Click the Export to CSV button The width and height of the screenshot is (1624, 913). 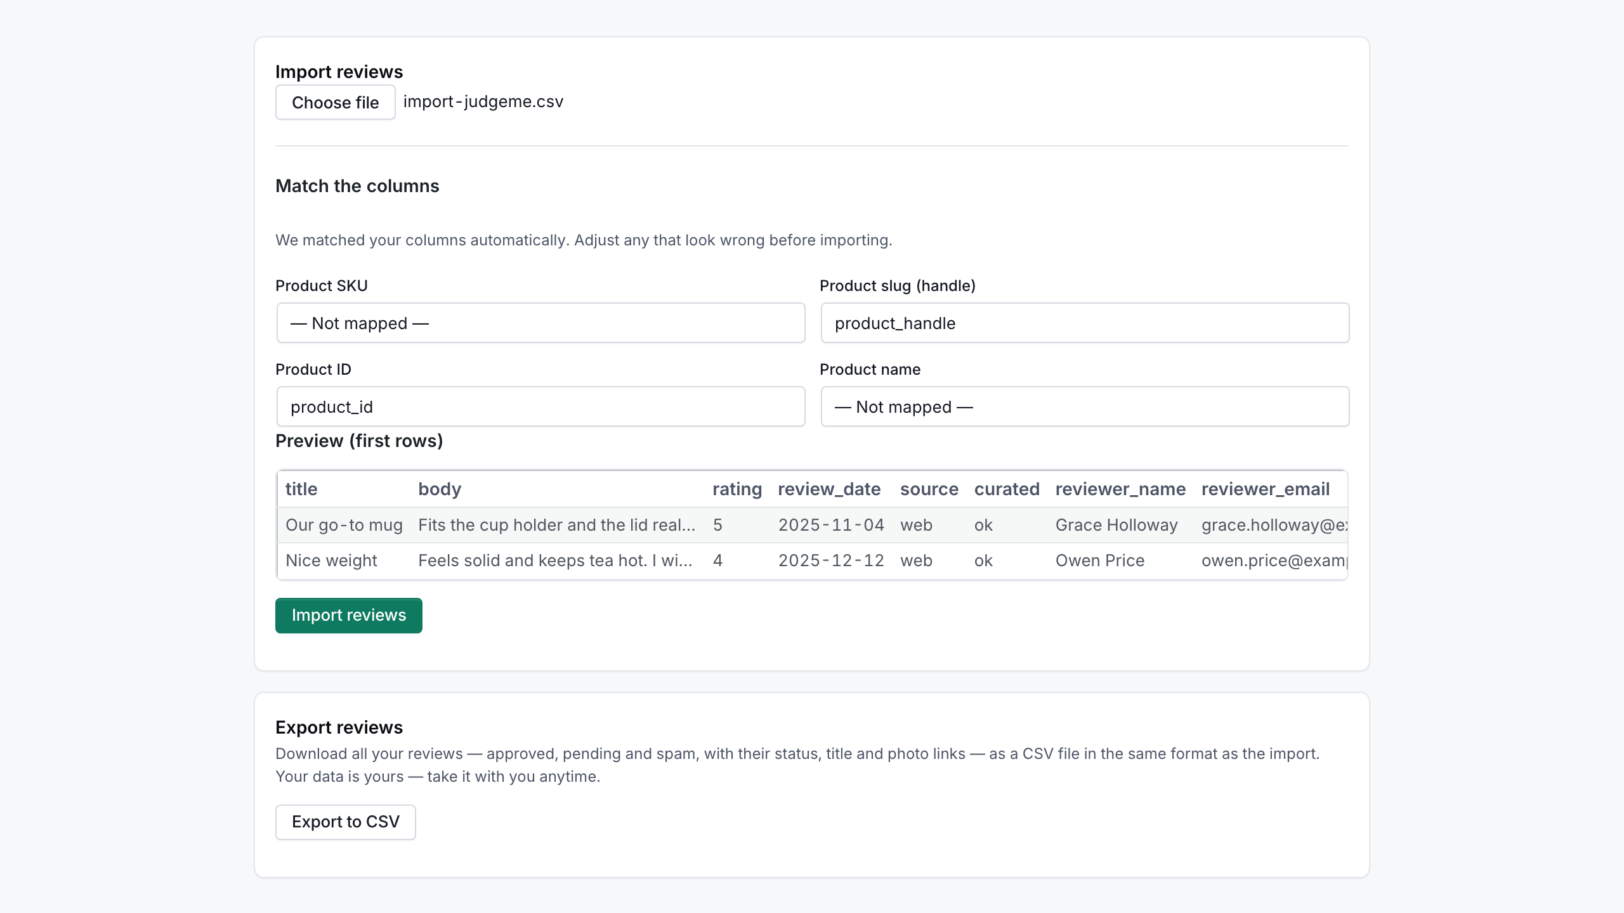(x=345, y=822)
